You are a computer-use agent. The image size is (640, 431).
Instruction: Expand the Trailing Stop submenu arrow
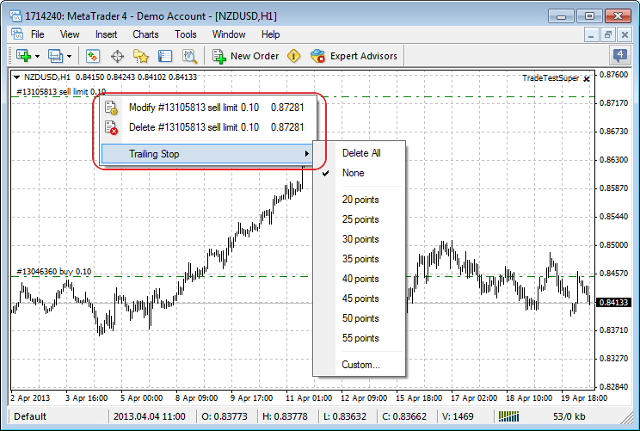click(306, 154)
